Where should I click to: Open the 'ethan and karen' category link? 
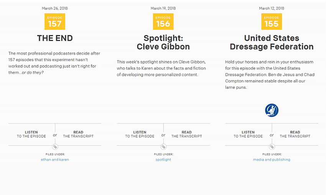pyautogui.click(x=55, y=159)
